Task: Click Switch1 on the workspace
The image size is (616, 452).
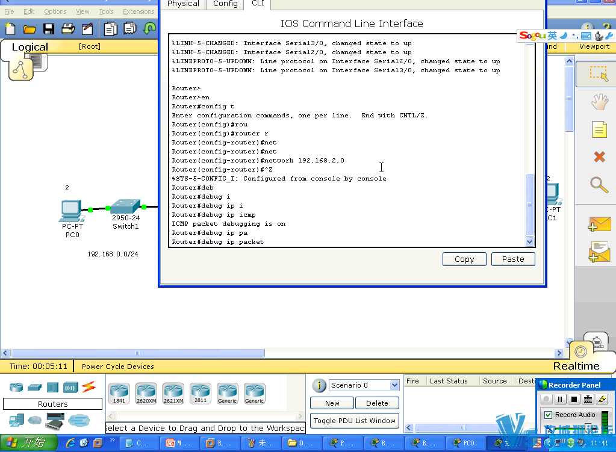Action: coord(125,209)
